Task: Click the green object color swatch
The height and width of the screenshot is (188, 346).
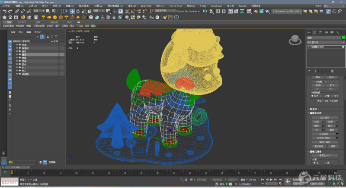Action: point(343,38)
